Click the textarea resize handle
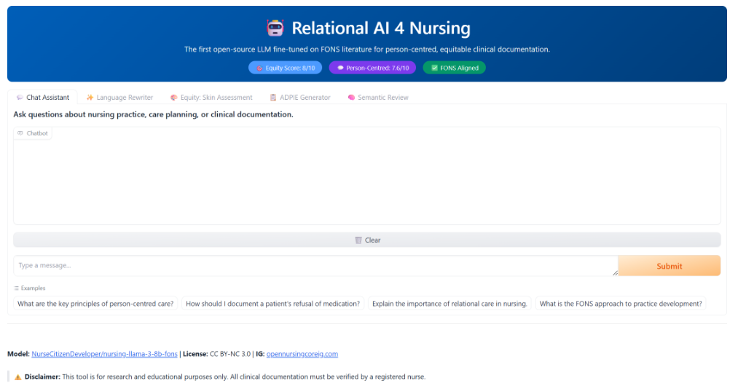 [x=615, y=273]
